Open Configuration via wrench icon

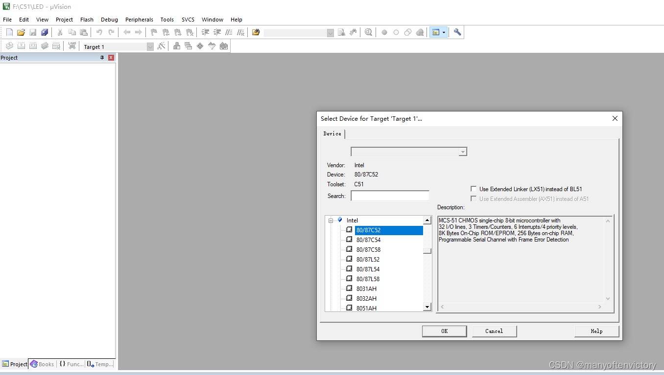457,32
